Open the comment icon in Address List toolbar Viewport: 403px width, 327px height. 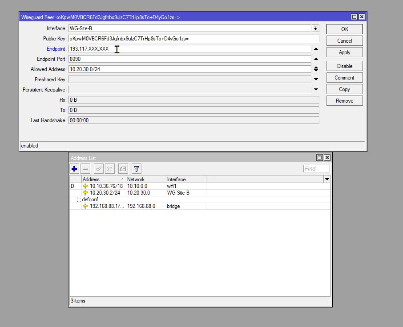tap(123, 169)
